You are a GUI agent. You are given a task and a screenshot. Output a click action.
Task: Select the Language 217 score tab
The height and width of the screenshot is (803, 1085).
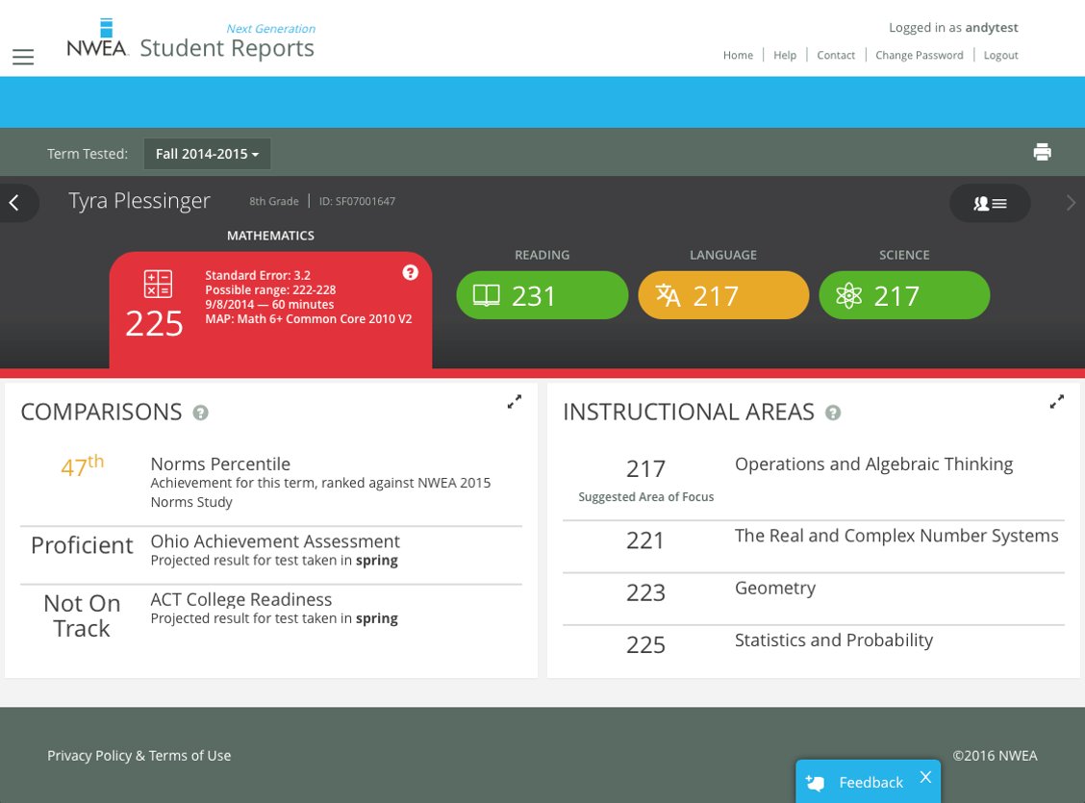723,295
